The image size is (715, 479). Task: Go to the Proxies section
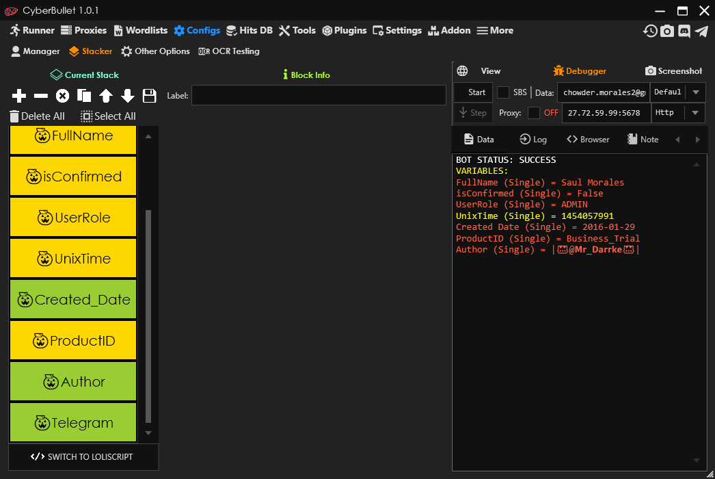[84, 31]
